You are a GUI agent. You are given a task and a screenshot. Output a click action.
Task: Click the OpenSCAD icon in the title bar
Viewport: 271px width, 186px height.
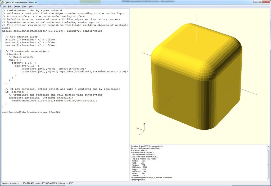pos(2,2)
